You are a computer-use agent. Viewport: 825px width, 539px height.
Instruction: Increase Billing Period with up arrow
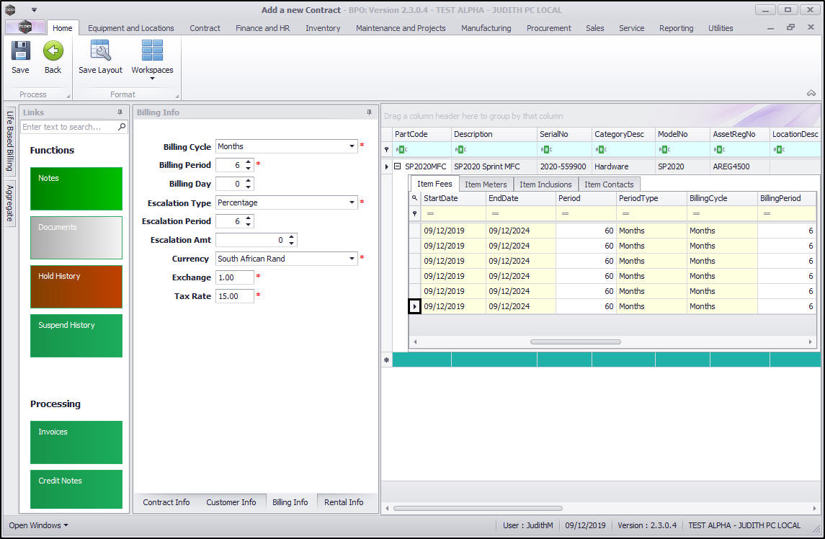[x=249, y=162]
